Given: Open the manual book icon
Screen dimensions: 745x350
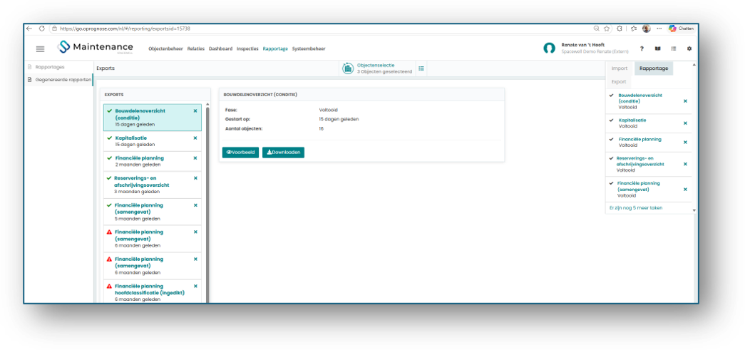Looking at the screenshot, I should [x=657, y=48].
